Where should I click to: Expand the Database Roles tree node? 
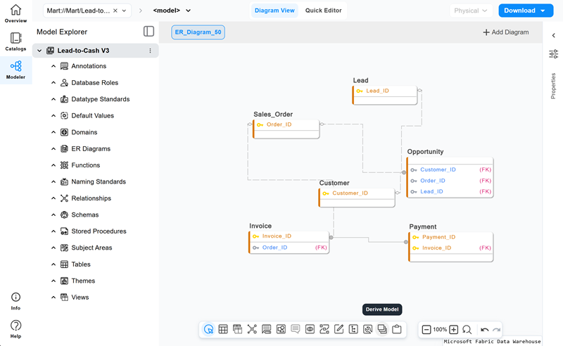(x=53, y=82)
